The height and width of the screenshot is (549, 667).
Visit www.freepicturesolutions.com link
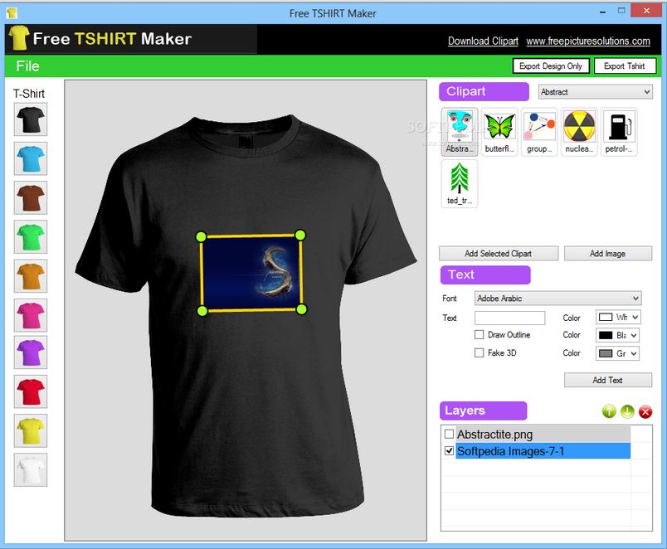point(588,41)
